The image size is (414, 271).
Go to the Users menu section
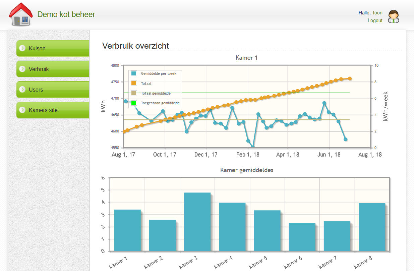(x=36, y=90)
